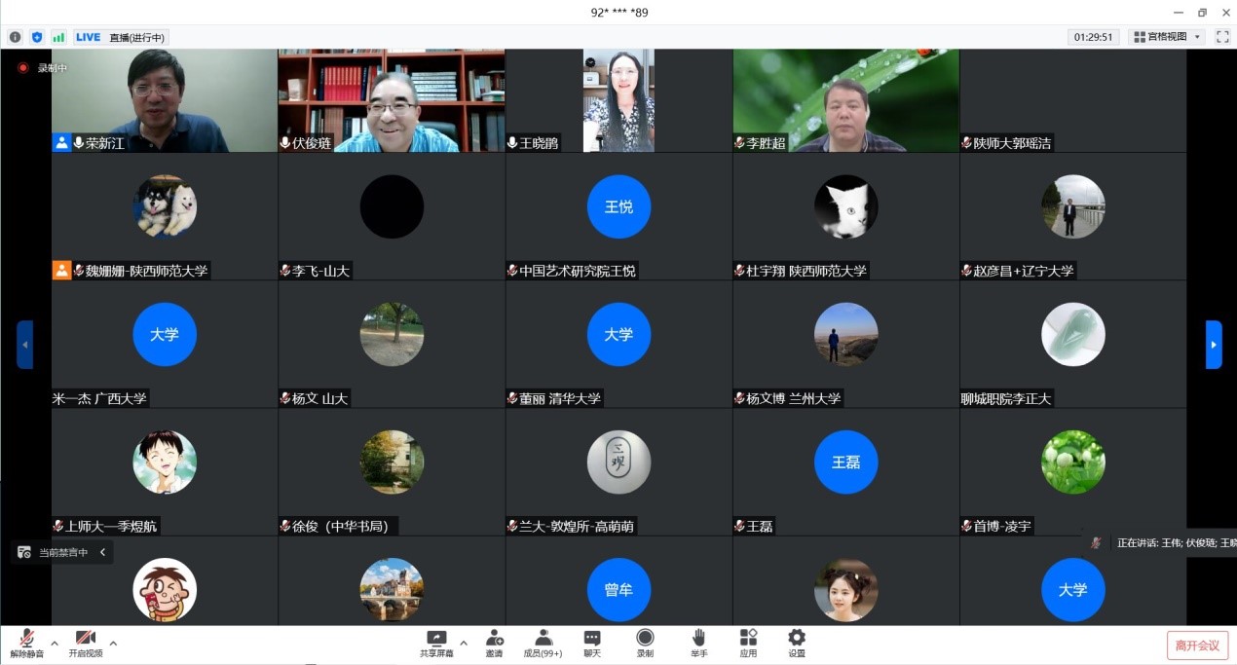The image size is (1237, 665).
Task: Collapse the 当前禁言中 notice bar
Action: (x=103, y=552)
